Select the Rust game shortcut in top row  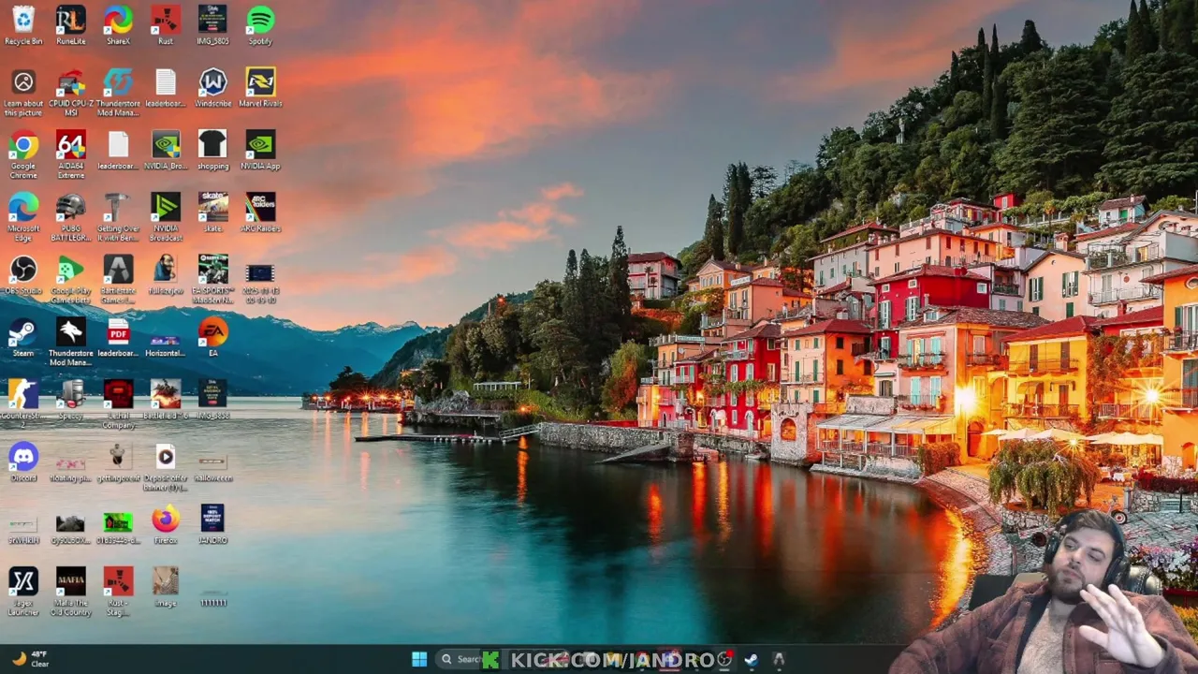click(x=166, y=25)
